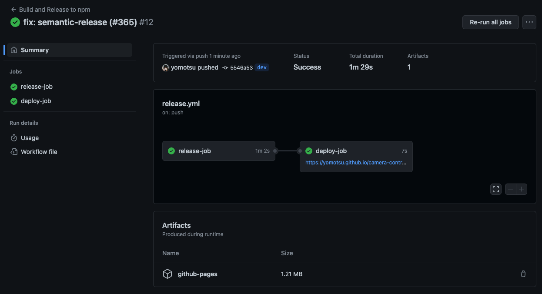Open the release-job node in workflow graph
This screenshot has height=294, width=542.
[x=219, y=151]
